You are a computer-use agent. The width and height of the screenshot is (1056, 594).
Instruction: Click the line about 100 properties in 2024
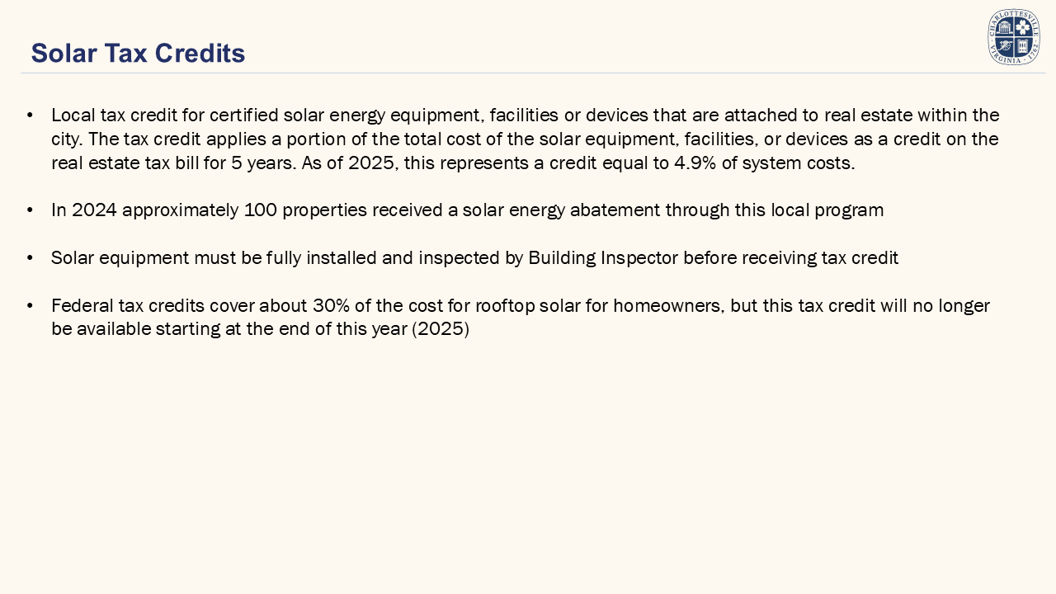467,210
